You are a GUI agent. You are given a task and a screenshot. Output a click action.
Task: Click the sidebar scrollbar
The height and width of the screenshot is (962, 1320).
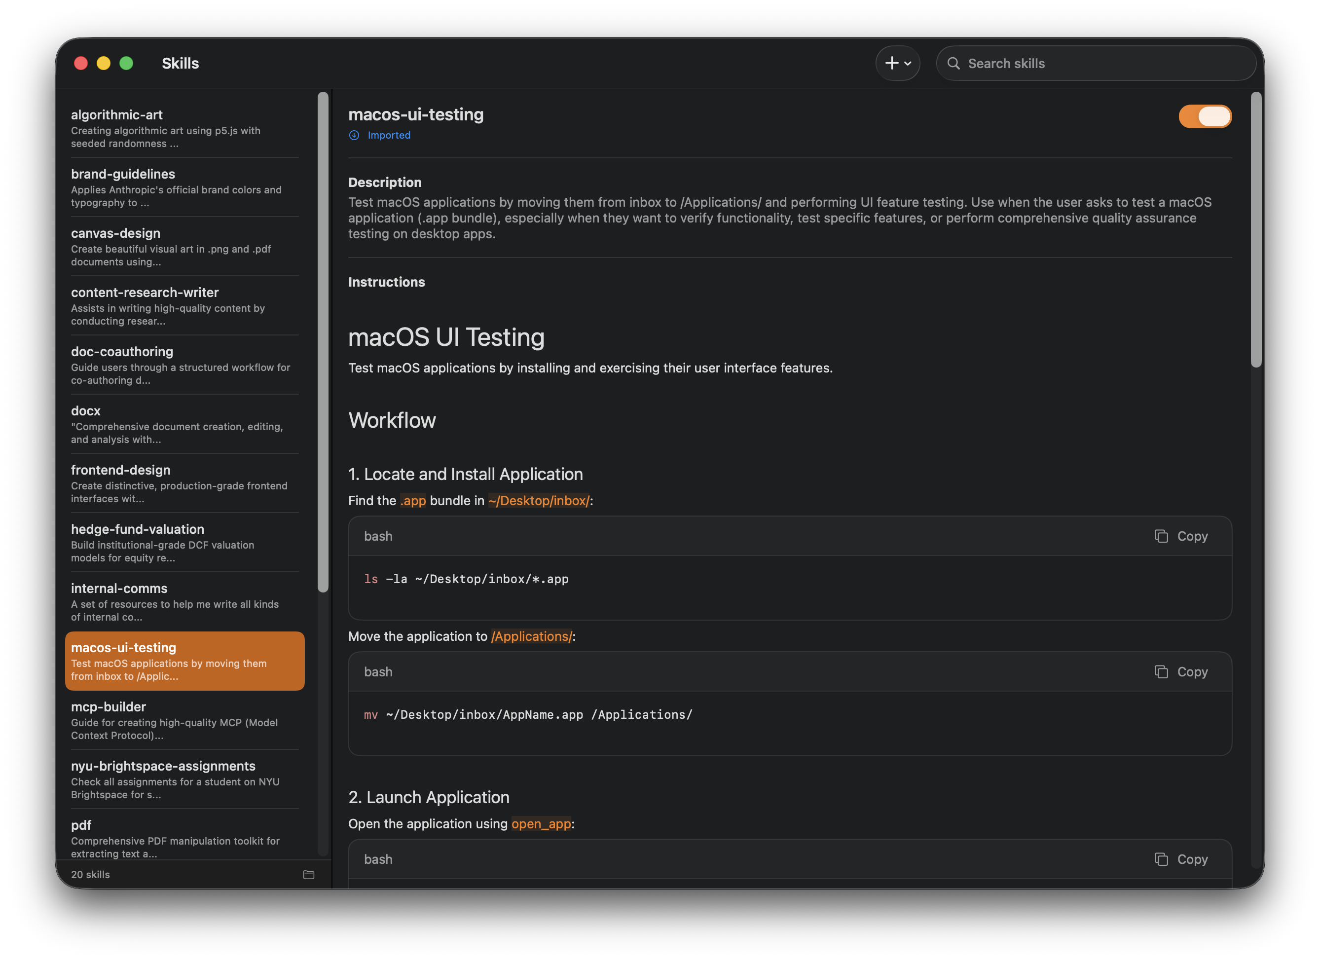pos(323,338)
